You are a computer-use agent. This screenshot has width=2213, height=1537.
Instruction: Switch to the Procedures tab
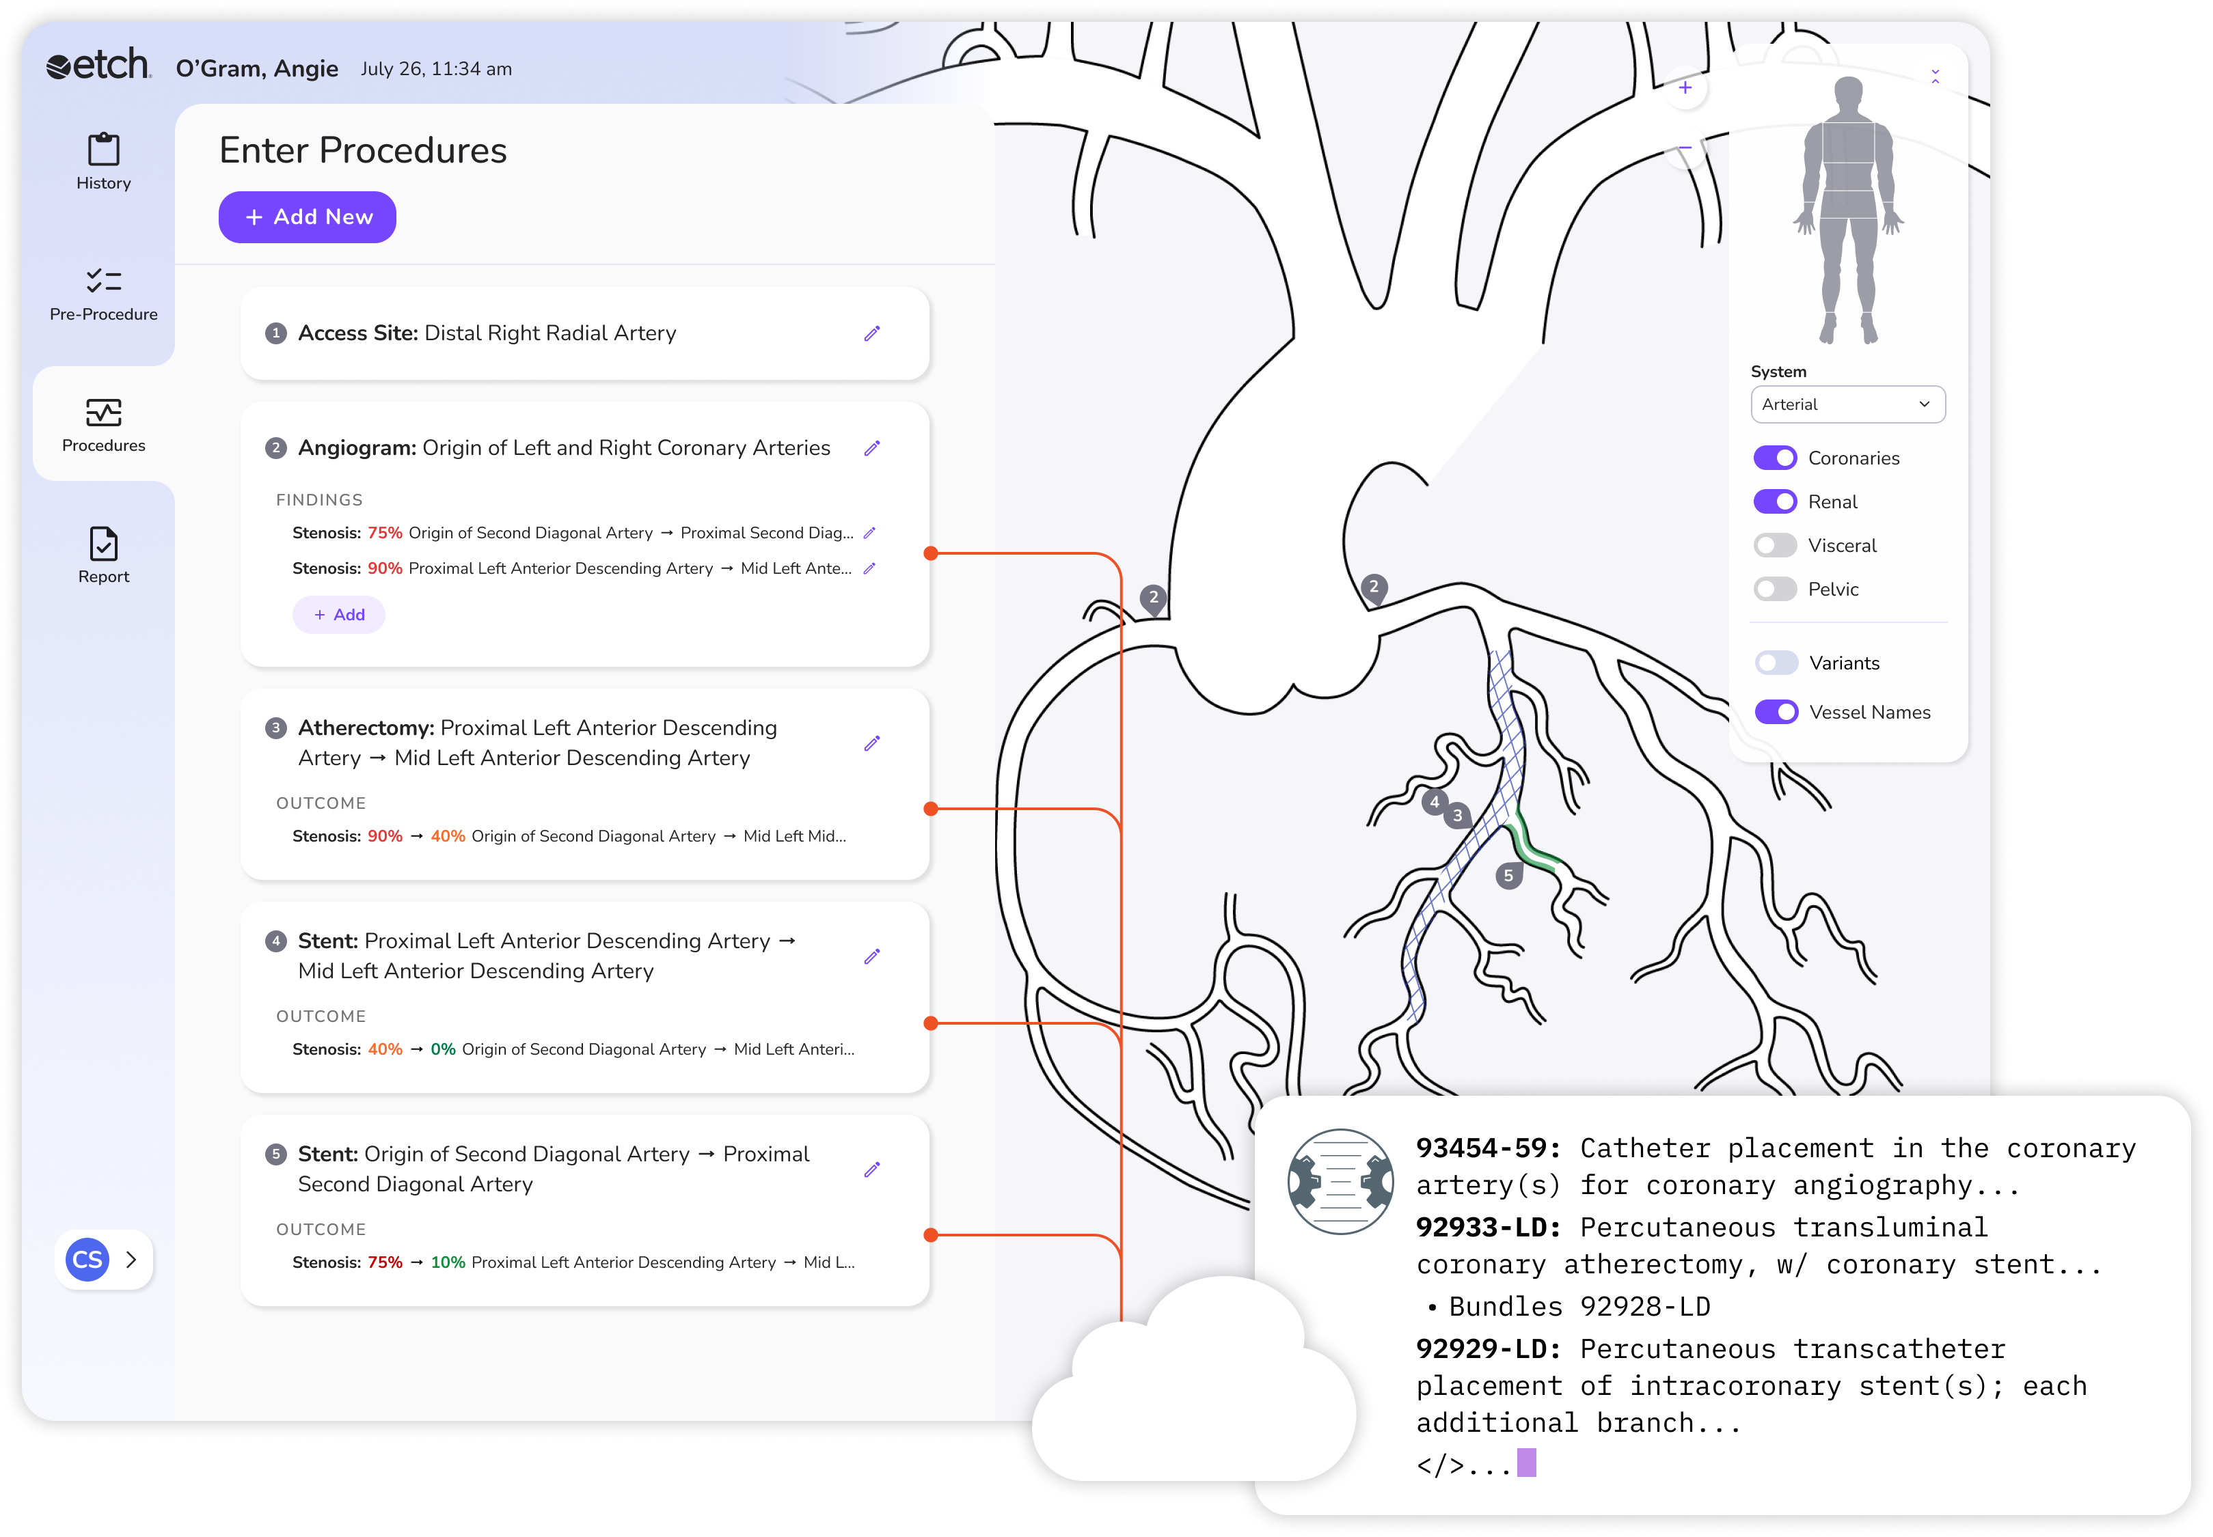[103, 424]
